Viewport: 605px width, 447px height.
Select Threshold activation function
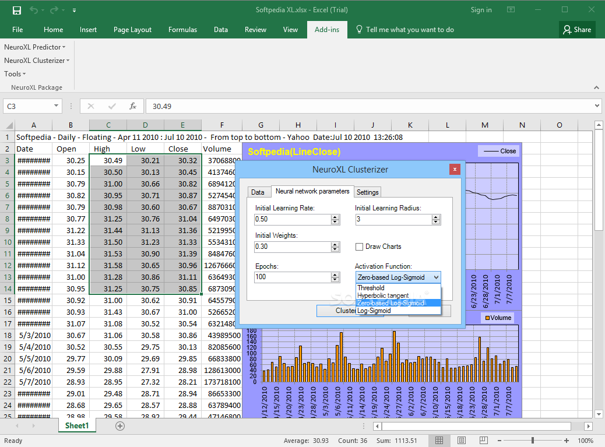pos(398,288)
